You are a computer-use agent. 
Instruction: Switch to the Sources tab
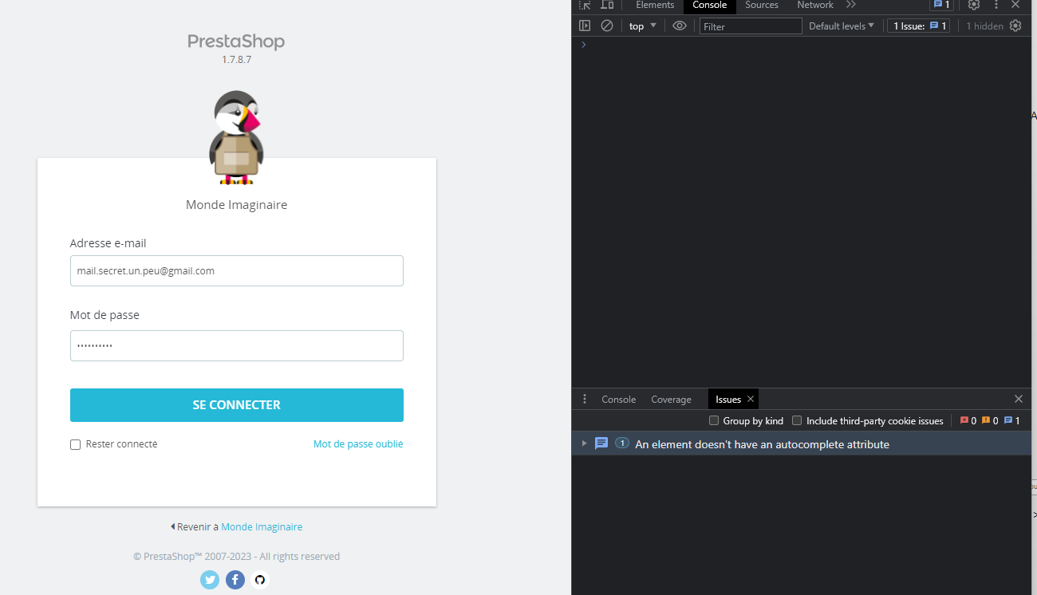click(x=762, y=5)
